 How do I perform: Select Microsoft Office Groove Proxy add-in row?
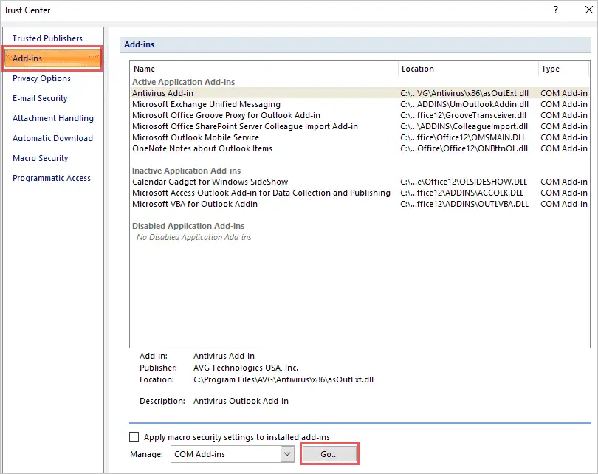click(360, 115)
